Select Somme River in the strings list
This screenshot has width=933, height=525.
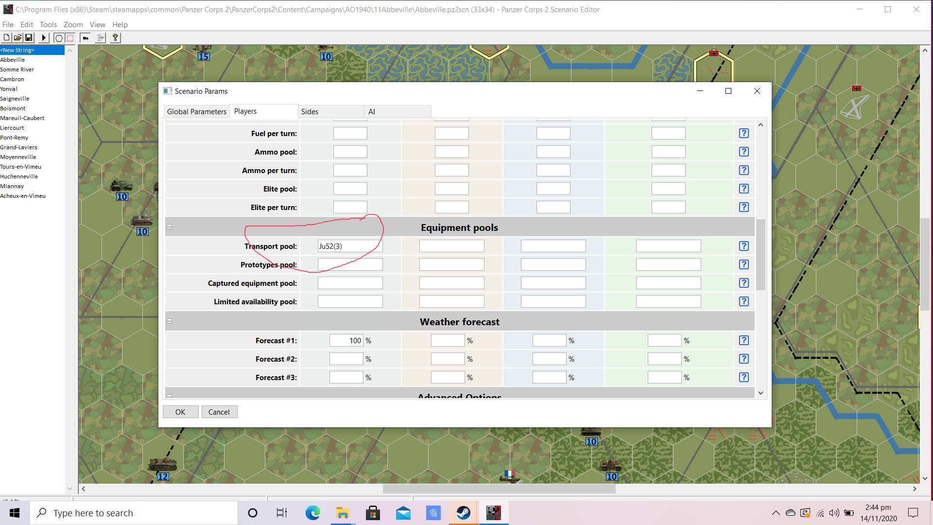pos(32,70)
